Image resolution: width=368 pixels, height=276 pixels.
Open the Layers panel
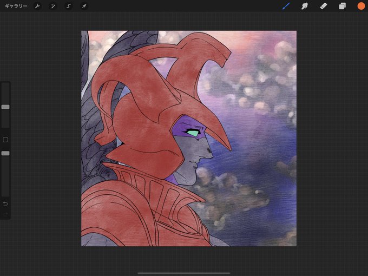coord(342,6)
